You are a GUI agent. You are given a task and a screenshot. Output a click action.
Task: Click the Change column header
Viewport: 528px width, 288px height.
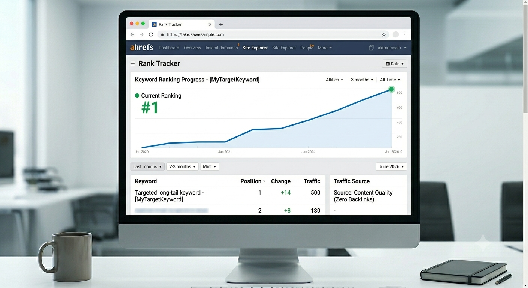point(281,181)
